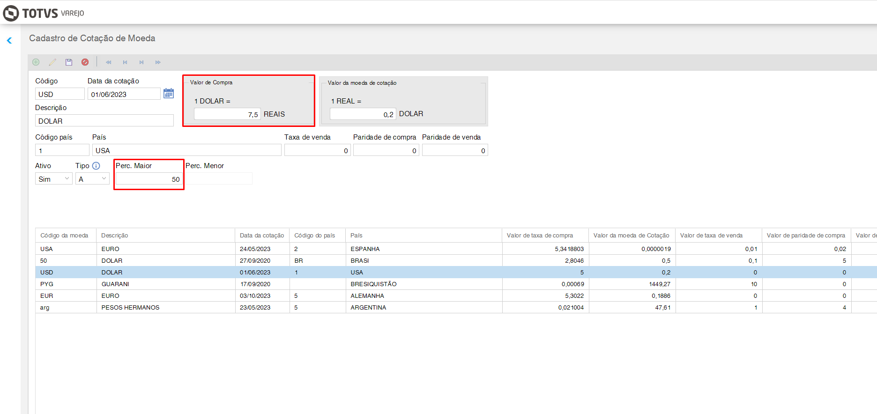Select the USA currency code cell in first row
This screenshot has height=414, width=877.
(x=66, y=249)
